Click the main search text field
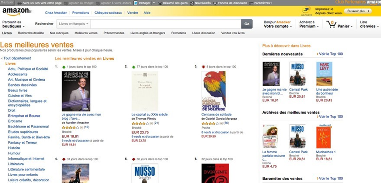 [166, 24]
